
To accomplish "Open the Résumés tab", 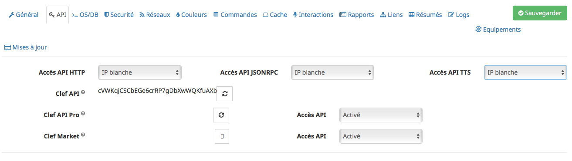I will tap(425, 15).
